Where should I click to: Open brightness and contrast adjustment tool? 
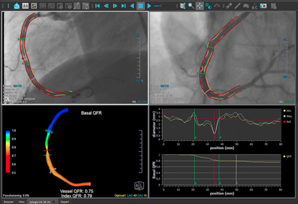point(208,6)
